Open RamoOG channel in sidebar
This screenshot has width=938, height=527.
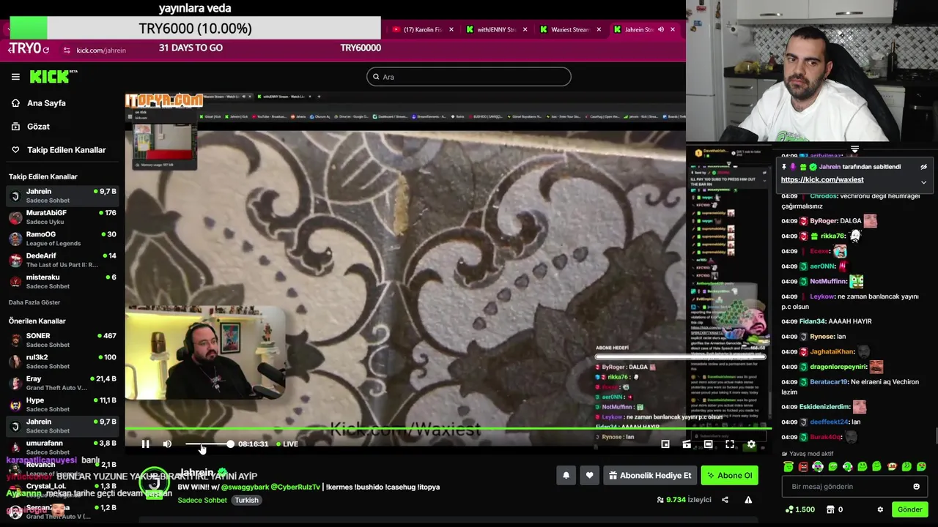point(62,239)
